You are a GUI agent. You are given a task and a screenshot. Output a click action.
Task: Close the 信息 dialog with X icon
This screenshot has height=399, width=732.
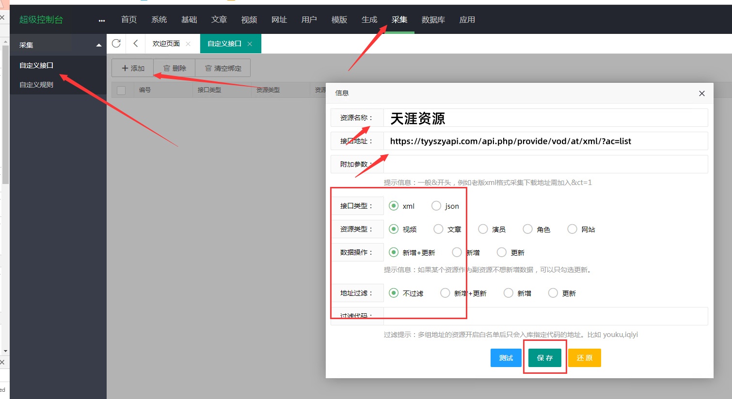click(701, 93)
